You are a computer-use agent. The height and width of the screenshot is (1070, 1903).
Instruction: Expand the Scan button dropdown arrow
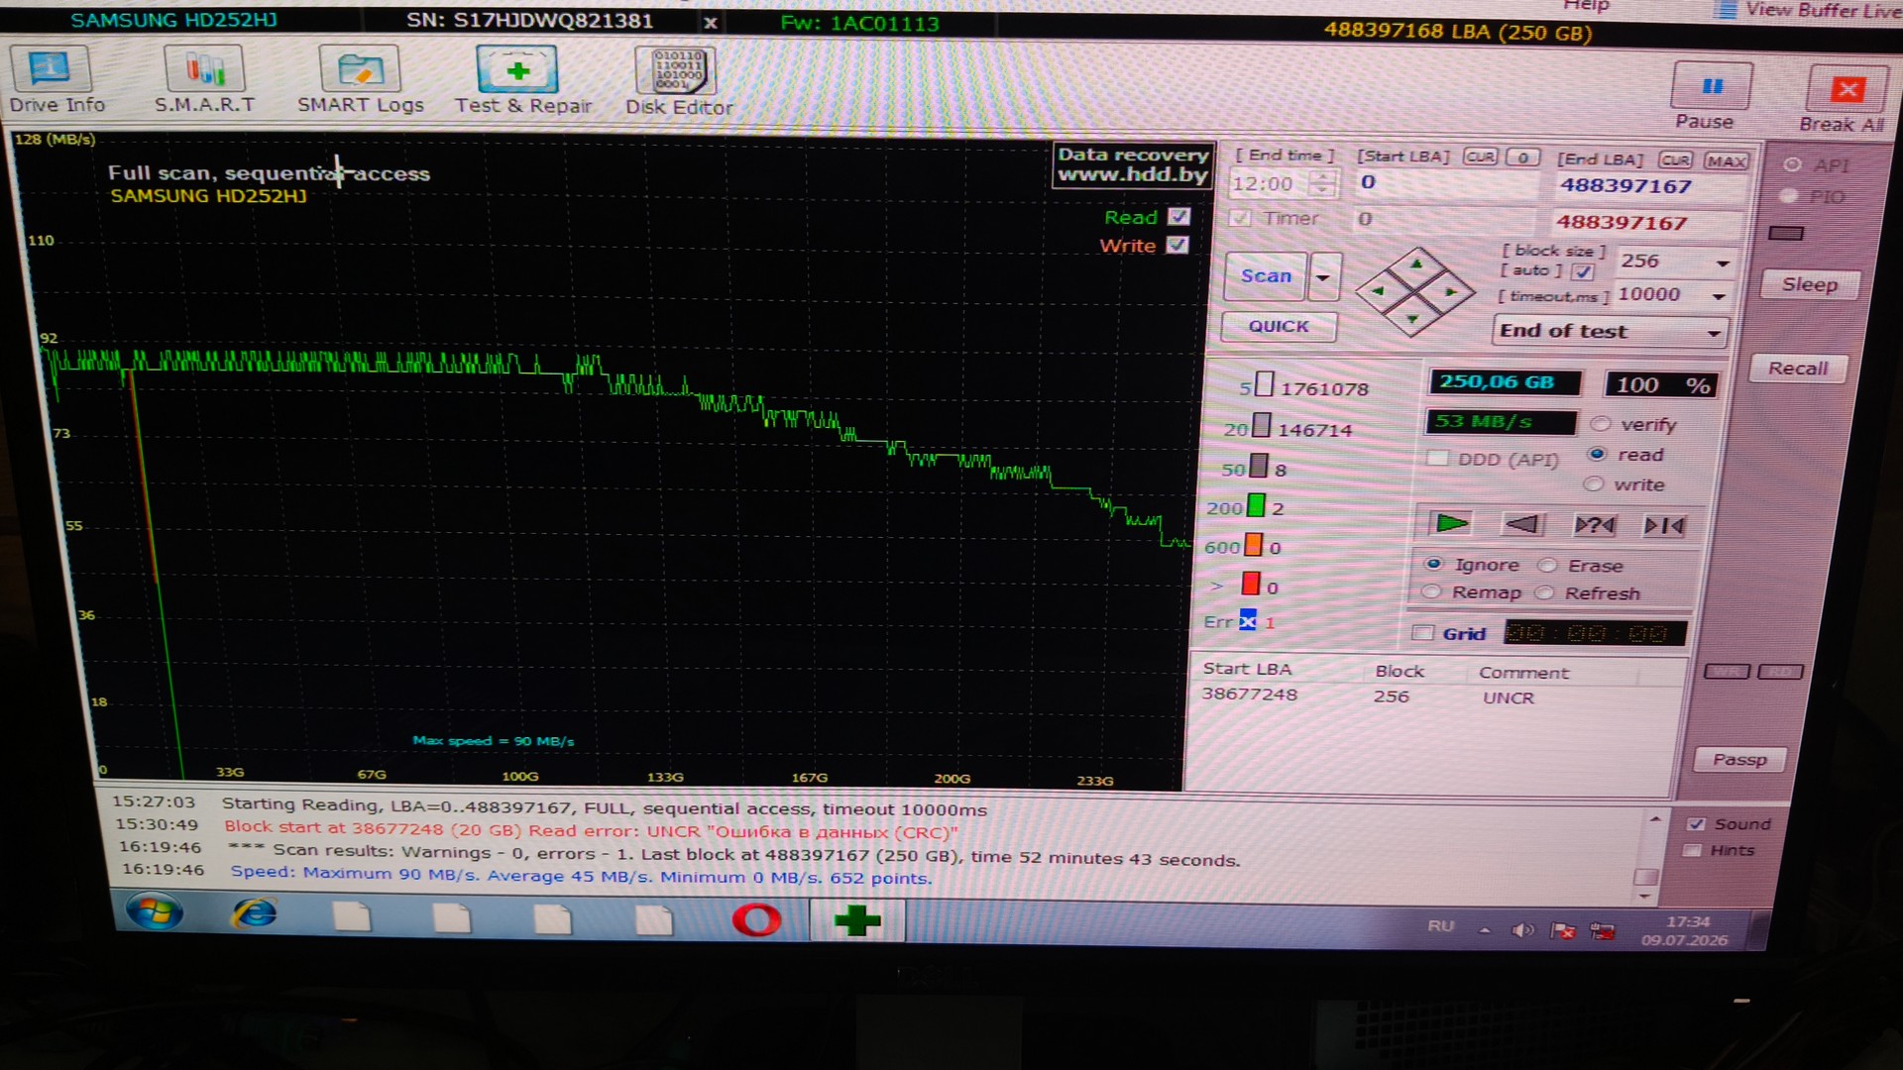pos(1323,277)
